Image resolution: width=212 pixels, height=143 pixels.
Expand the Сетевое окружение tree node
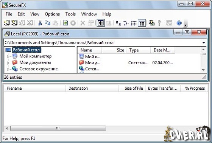pos(8,69)
